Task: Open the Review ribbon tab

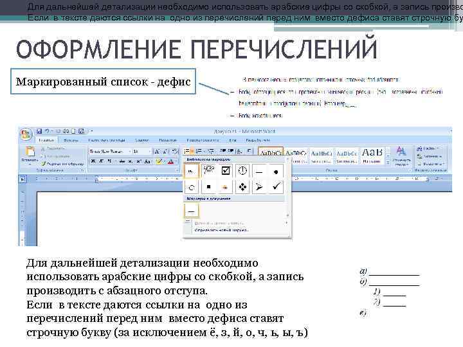Action: click(x=203, y=140)
